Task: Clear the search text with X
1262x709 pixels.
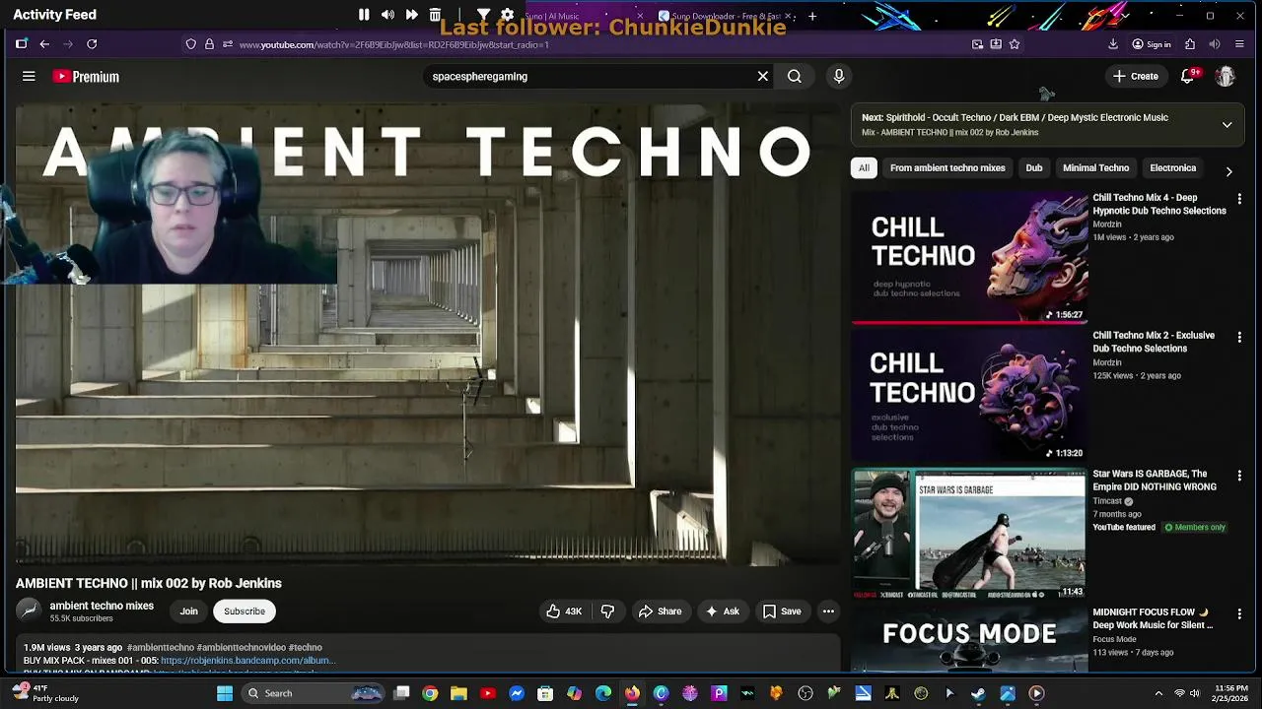Action: (763, 76)
